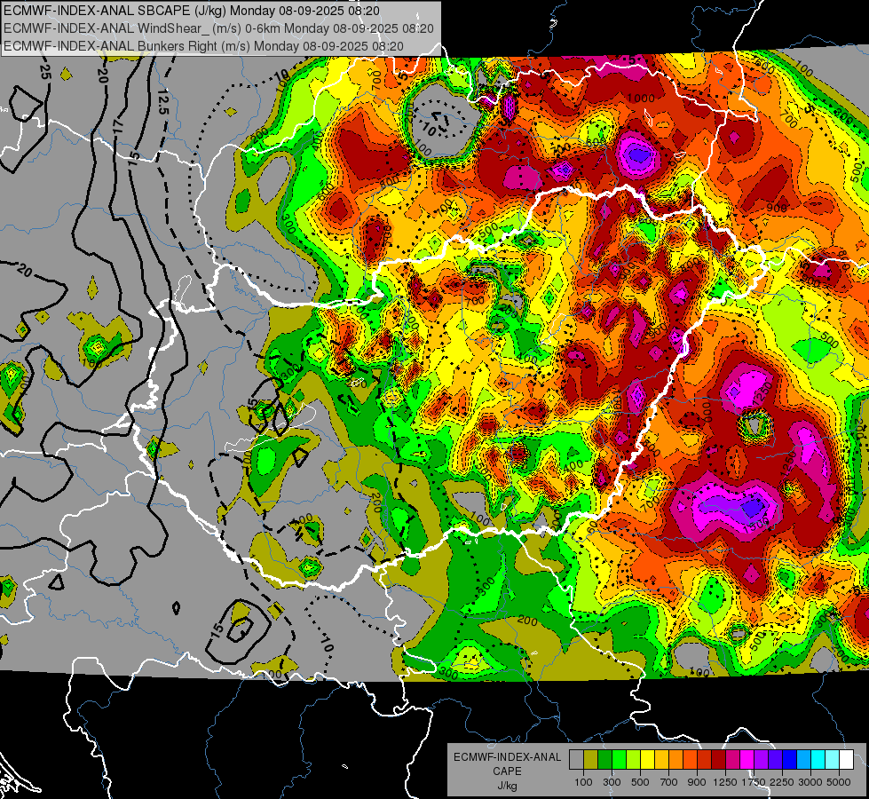Select the cyan swatch right of 3000

818,759
